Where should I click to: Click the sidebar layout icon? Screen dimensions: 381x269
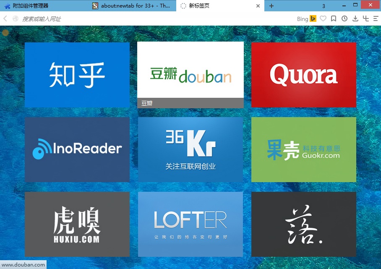click(x=366, y=18)
